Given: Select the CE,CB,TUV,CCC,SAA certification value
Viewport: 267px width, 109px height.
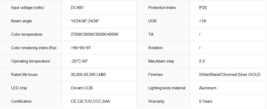Looking at the screenshot, I should (90, 101).
